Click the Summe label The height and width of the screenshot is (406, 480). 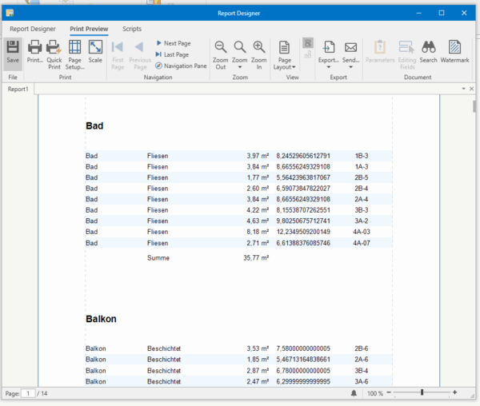158,257
